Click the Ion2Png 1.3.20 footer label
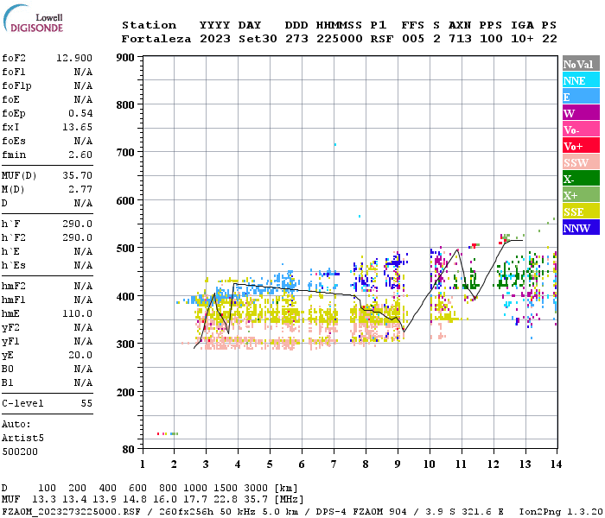This screenshot has width=605, height=518. tap(561, 511)
